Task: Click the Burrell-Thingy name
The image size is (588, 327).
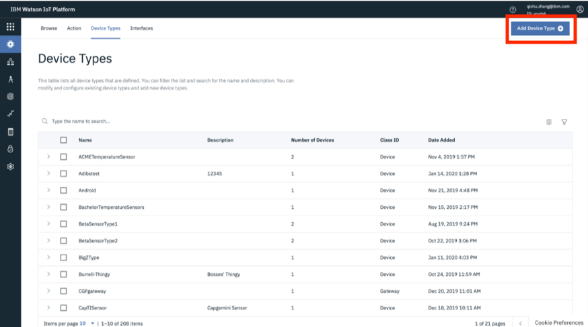Action: click(x=94, y=274)
